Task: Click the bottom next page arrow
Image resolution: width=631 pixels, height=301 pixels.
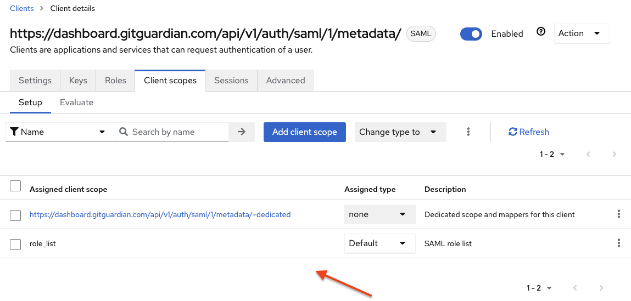Action: (x=601, y=288)
